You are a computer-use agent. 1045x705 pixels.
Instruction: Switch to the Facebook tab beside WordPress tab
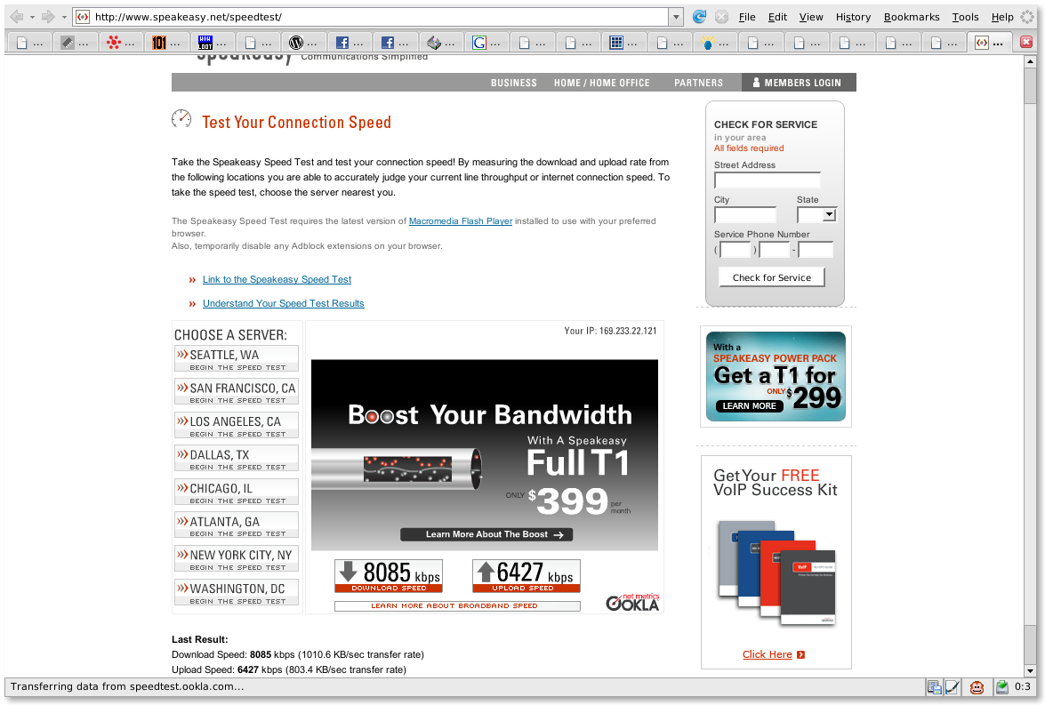350,43
